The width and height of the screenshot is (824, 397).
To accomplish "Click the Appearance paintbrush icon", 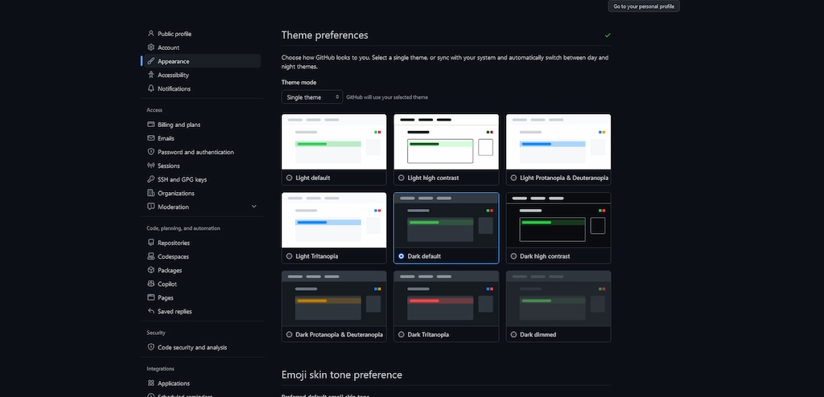I will click(x=150, y=61).
